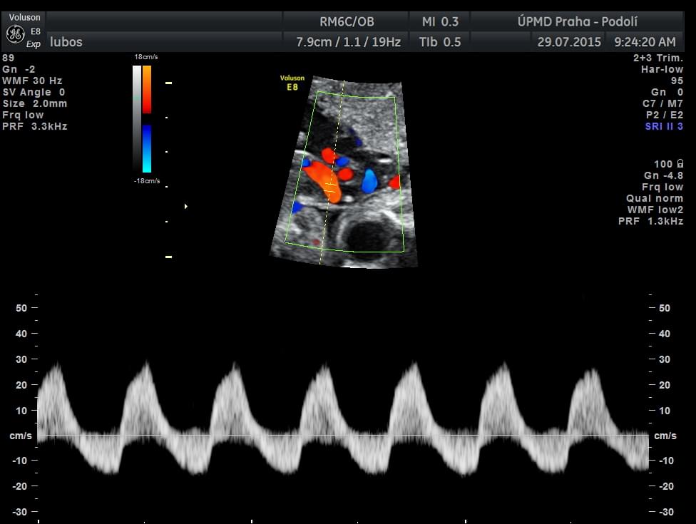Click the green color Doppler box border
This screenshot has height=524, width=696.
pyautogui.click(x=344, y=173)
